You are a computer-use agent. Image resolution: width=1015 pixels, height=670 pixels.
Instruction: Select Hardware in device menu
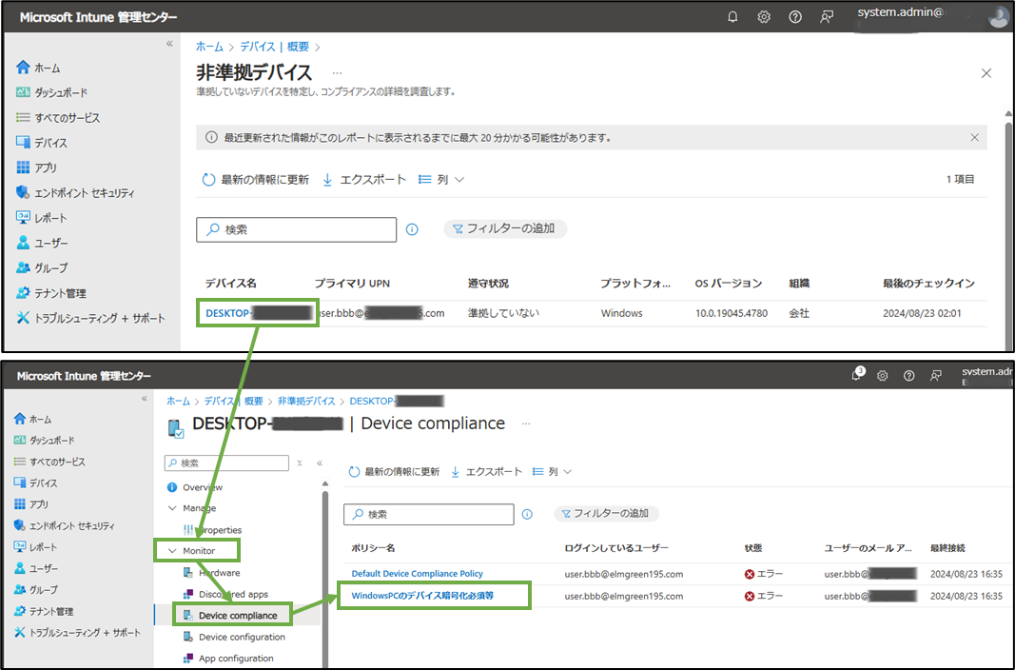tap(212, 573)
